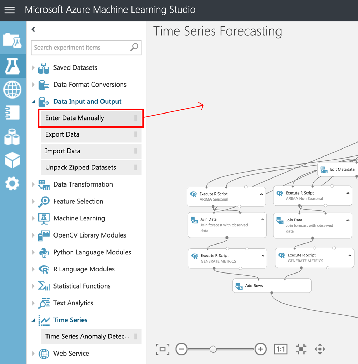The image size is (358, 364).
Task: Zoom out with the minus button
Action: click(x=181, y=349)
